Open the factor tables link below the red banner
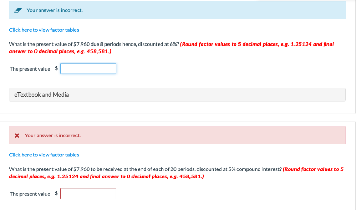This screenshot has height=210, width=356. point(44,155)
